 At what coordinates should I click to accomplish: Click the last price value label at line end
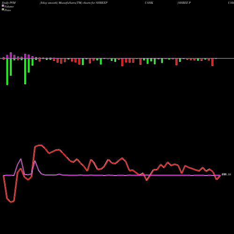click(226, 175)
